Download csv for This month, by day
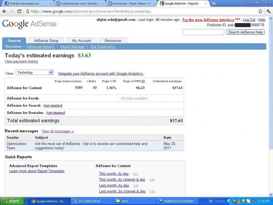273x205 pixels. [x=136, y=174]
